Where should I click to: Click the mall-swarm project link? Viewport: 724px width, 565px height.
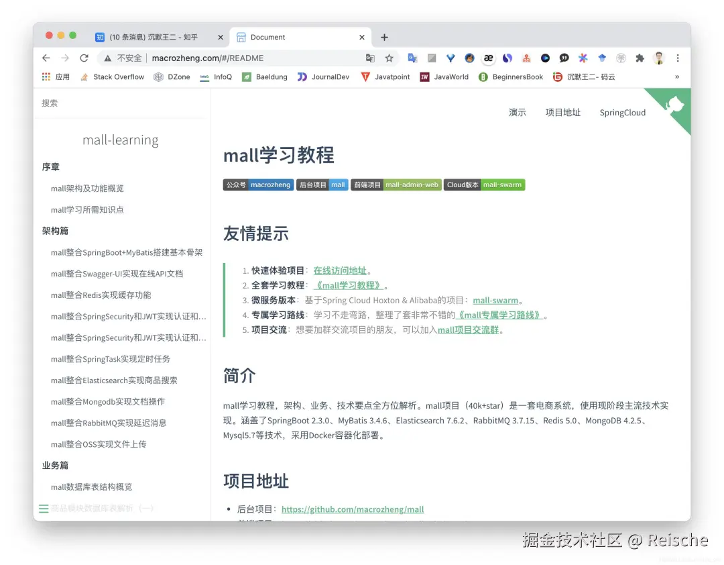[x=496, y=300]
